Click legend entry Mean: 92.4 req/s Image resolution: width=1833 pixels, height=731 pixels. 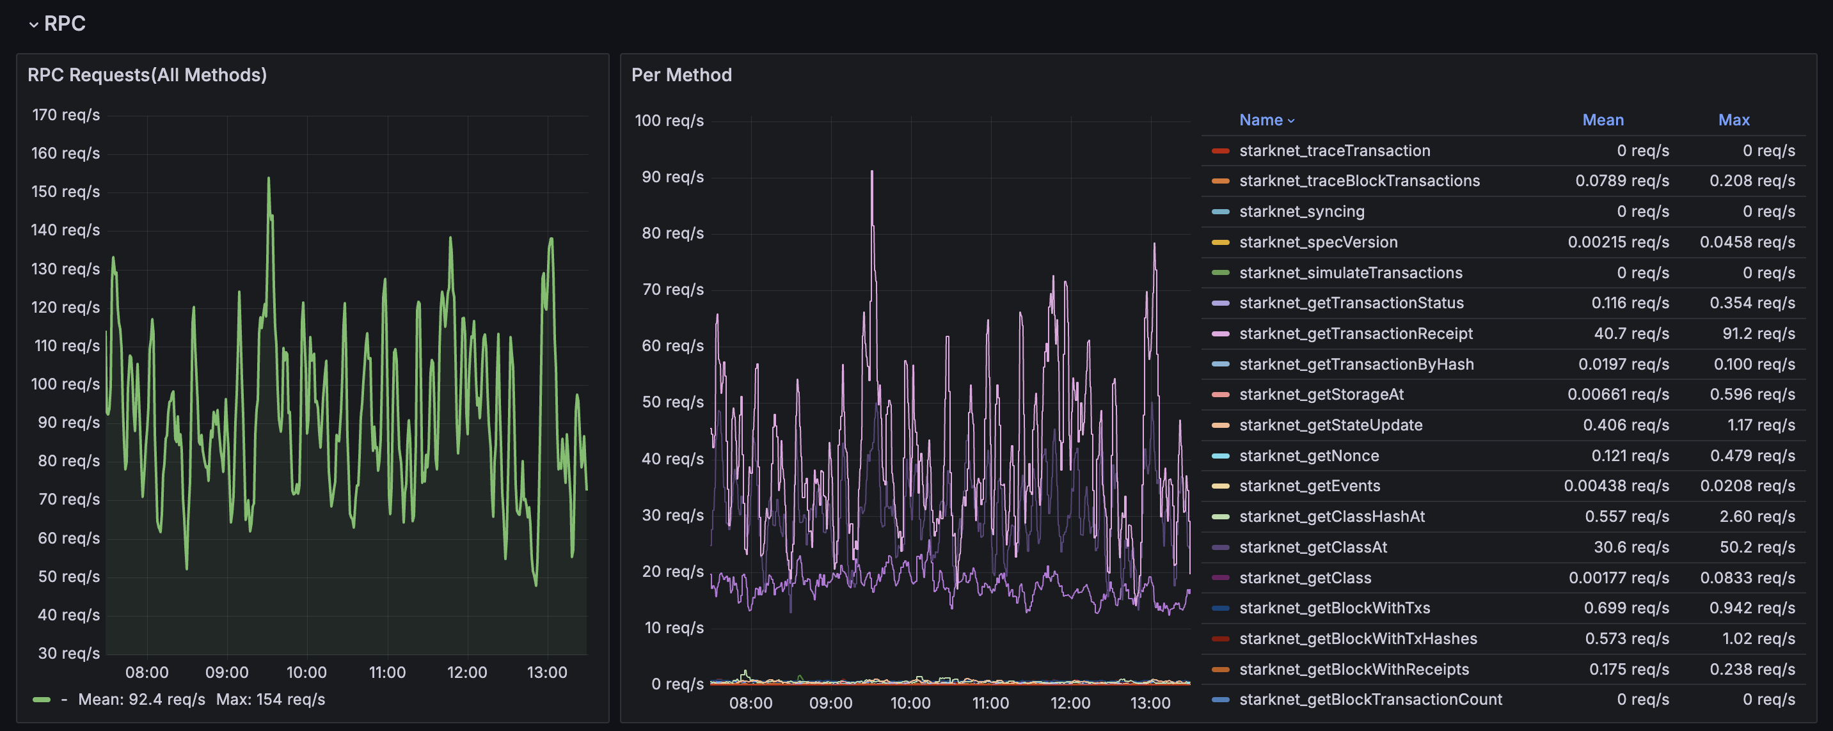click(x=141, y=700)
